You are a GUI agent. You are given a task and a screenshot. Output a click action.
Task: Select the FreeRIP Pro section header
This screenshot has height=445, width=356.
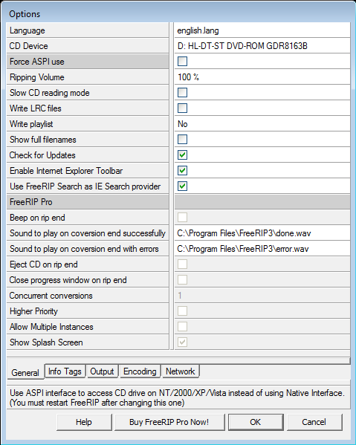(88, 202)
